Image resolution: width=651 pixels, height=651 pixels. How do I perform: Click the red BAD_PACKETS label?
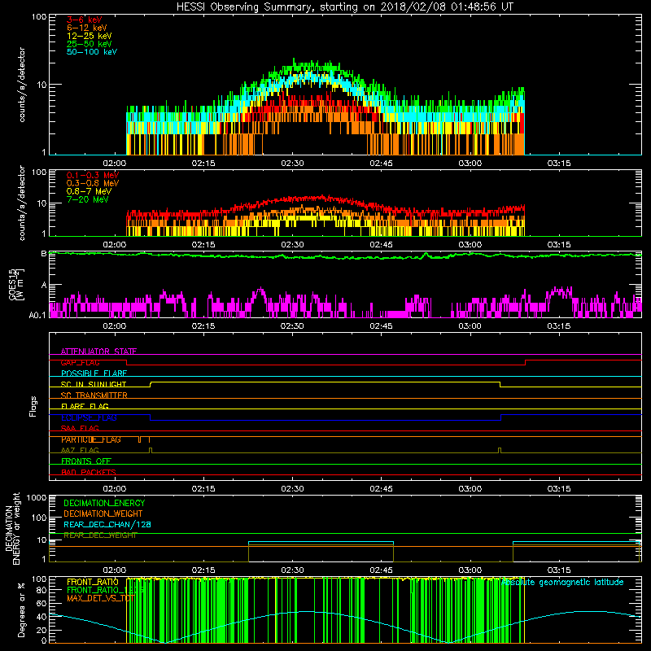point(89,473)
